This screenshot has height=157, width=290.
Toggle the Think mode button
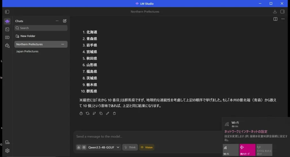click(x=130, y=147)
